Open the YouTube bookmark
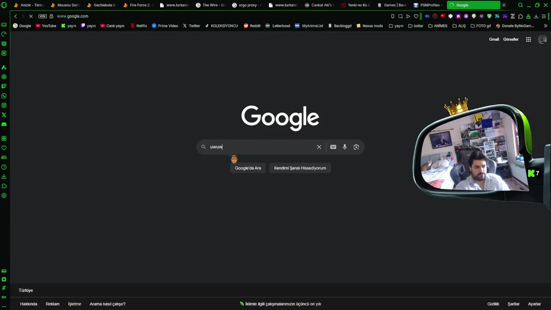Image resolution: width=551 pixels, height=310 pixels. click(46, 26)
